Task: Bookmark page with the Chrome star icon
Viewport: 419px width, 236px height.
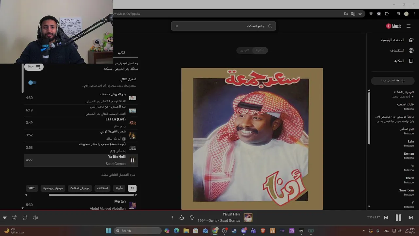Action: [x=360, y=14]
